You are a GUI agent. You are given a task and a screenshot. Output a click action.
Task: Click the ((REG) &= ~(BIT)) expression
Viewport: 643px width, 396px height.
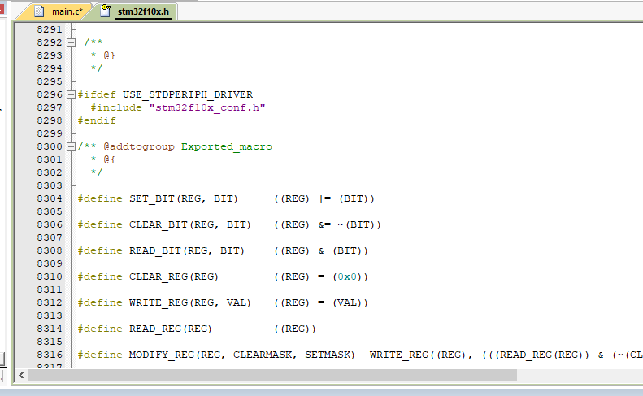tap(328, 224)
